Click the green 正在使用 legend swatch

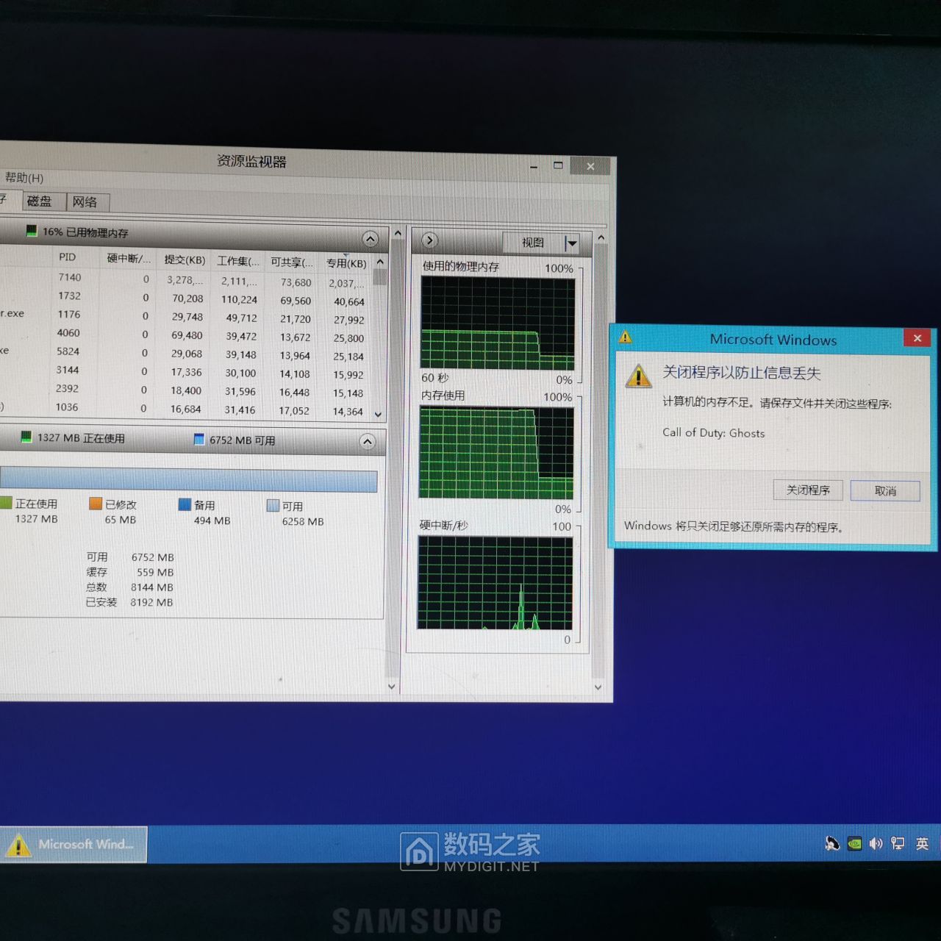6,503
